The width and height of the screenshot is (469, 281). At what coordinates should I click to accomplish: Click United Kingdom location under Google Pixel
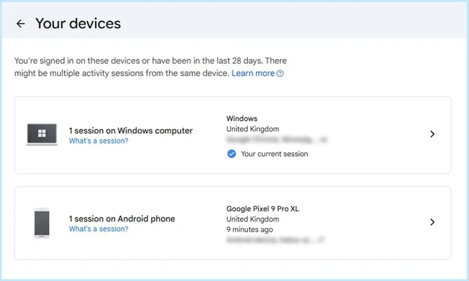(x=253, y=219)
